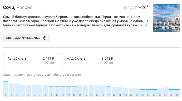This screenshot has width=182, height=101.
Task: Select August 14 price bar
Action: point(80,91)
